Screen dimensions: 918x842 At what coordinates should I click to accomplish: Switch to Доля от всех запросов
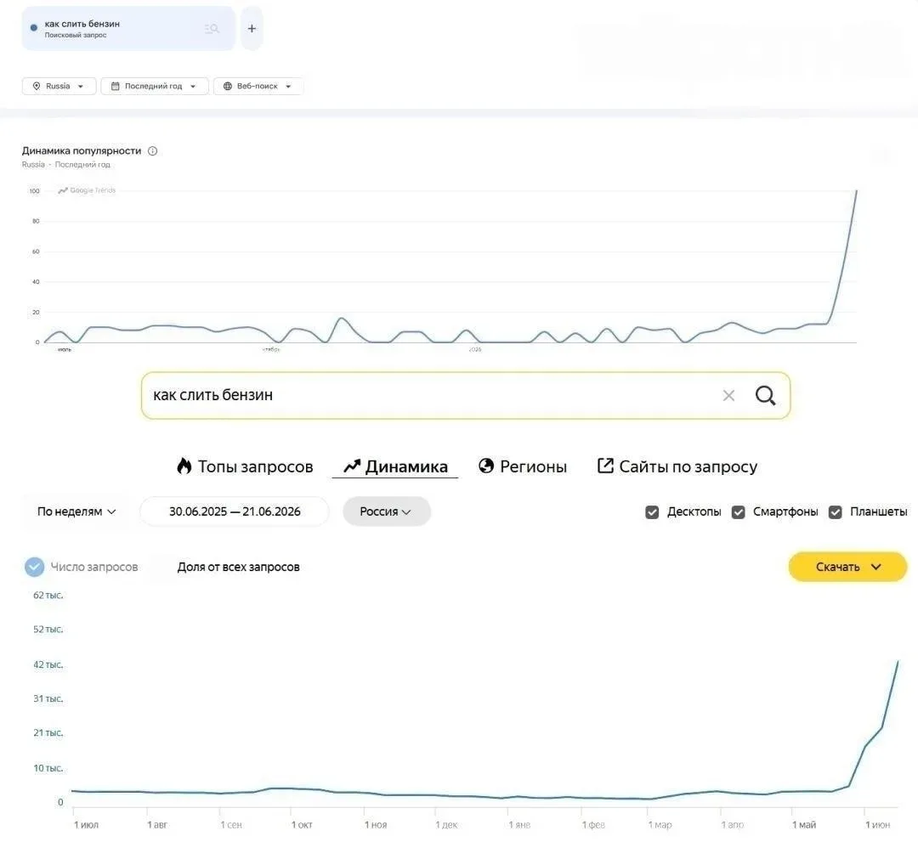(x=238, y=567)
